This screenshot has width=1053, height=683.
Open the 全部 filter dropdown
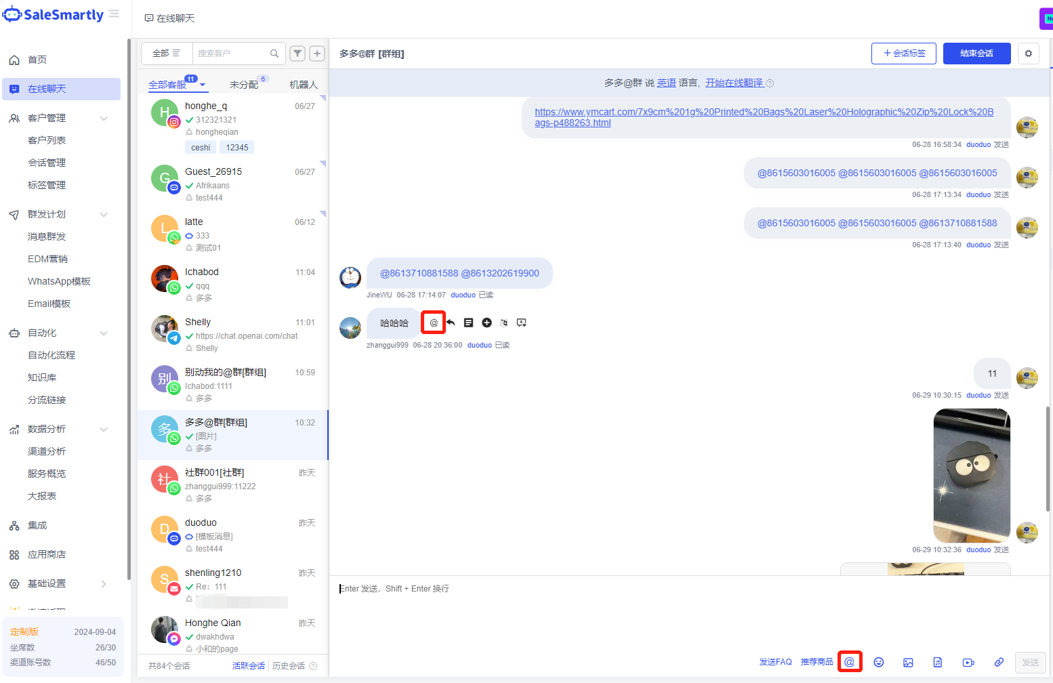pos(167,54)
